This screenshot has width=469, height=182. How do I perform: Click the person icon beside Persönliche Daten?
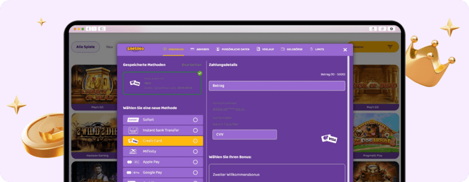[x=218, y=49]
